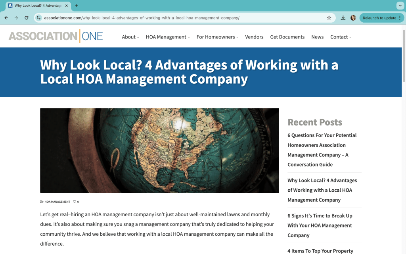Screen dimensions: 406x254
Task: Bookmark this page with the star icon
Action: [x=329, y=18]
